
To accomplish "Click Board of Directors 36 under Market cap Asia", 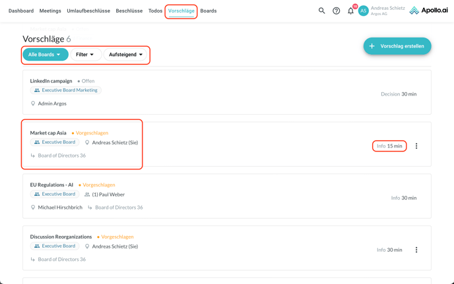I will (x=61, y=156).
